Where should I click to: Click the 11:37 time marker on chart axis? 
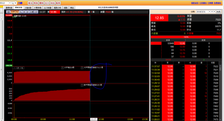(94, 119)
